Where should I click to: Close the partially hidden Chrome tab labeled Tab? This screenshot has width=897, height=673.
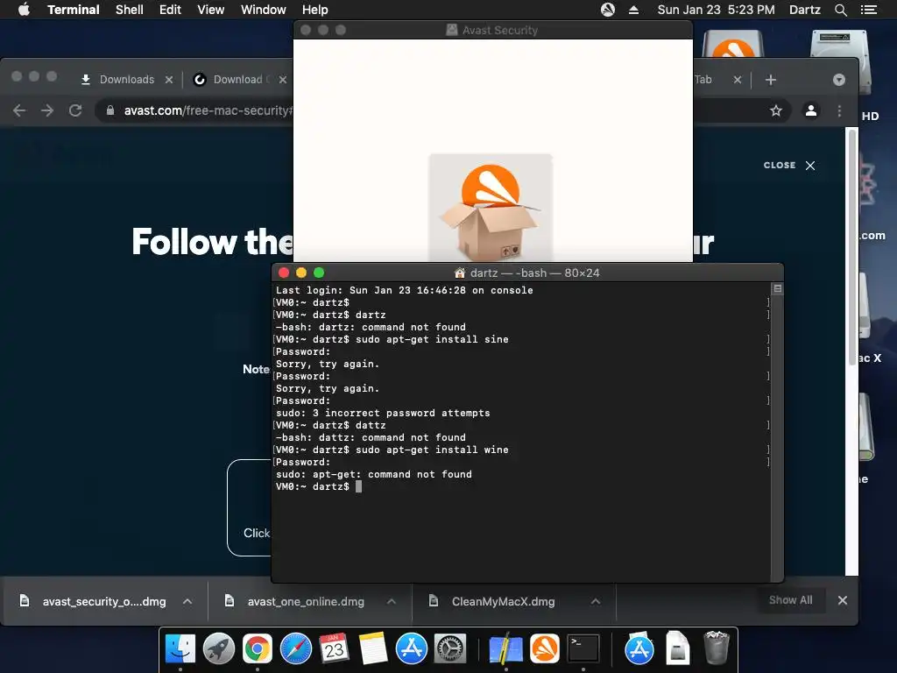coord(738,80)
